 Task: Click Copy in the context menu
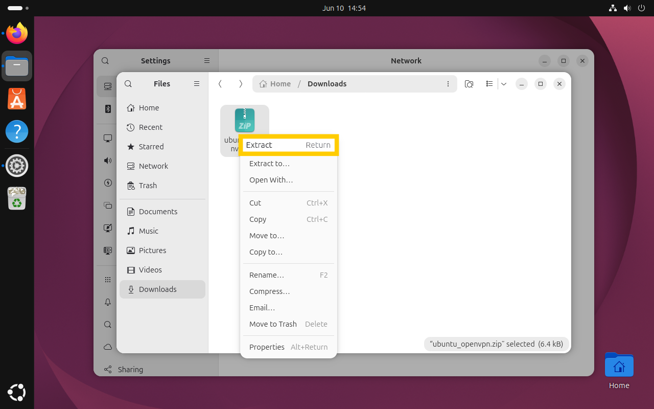tap(288, 219)
